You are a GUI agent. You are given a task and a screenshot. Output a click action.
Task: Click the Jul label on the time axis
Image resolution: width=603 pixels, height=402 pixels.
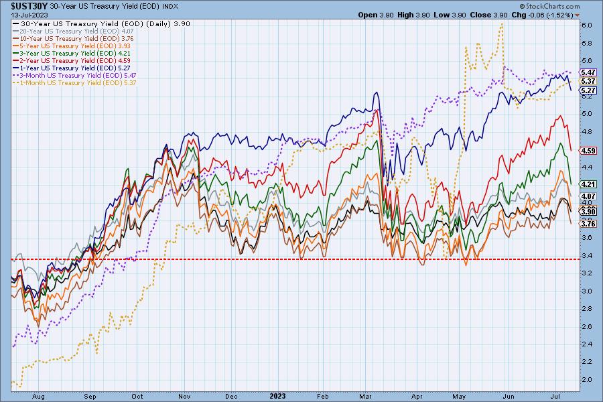pyautogui.click(x=555, y=397)
